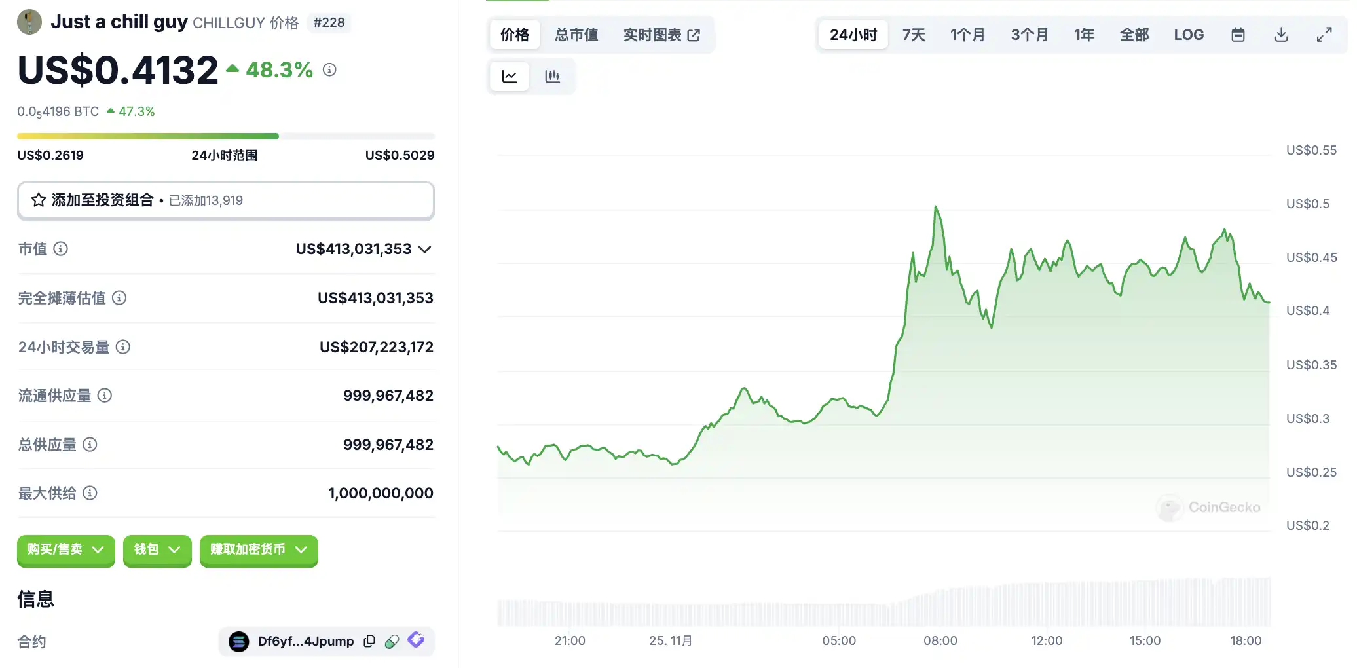Click the purple wallet icon next to contract
The height and width of the screenshot is (668, 1357).
pos(416,640)
